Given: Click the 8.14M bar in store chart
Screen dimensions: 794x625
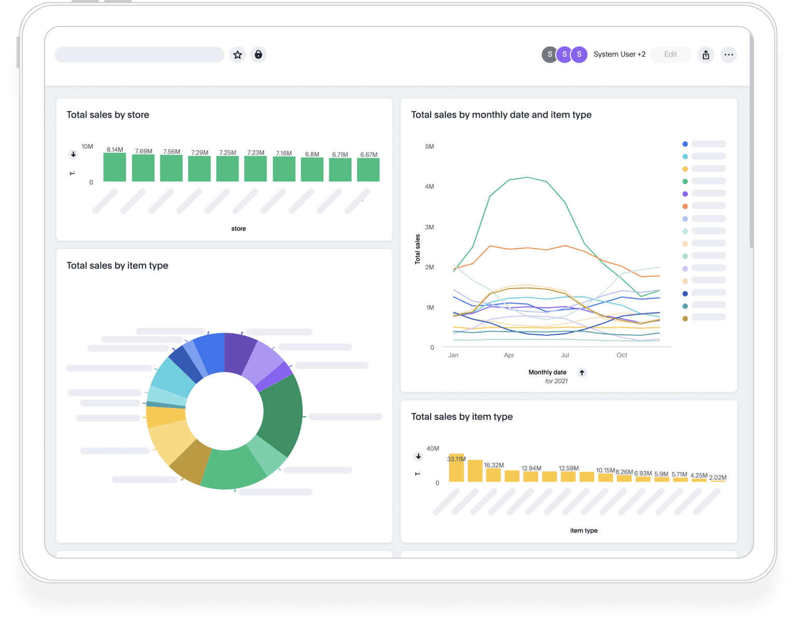Looking at the screenshot, I should [x=115, y=167].
